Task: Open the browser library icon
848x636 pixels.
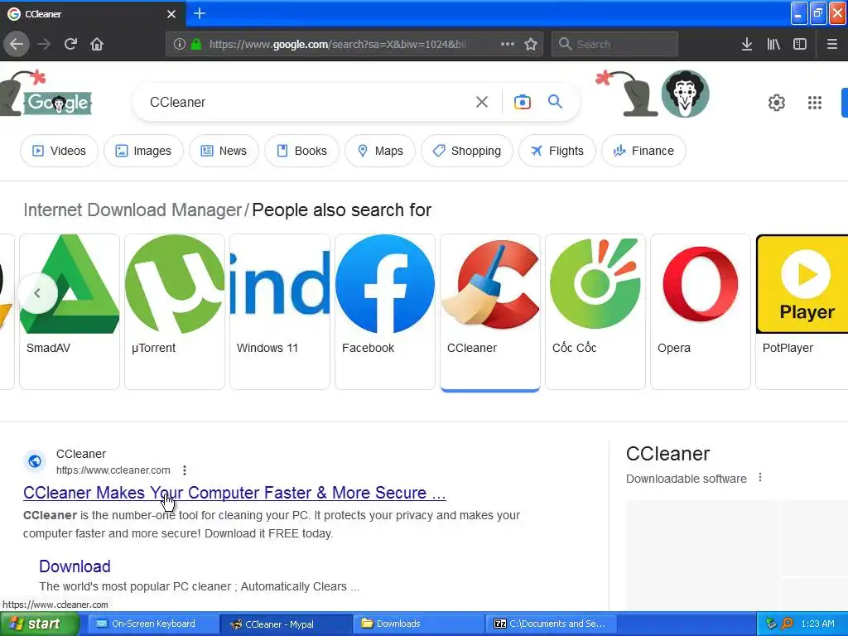Action: tap(773, 44)
